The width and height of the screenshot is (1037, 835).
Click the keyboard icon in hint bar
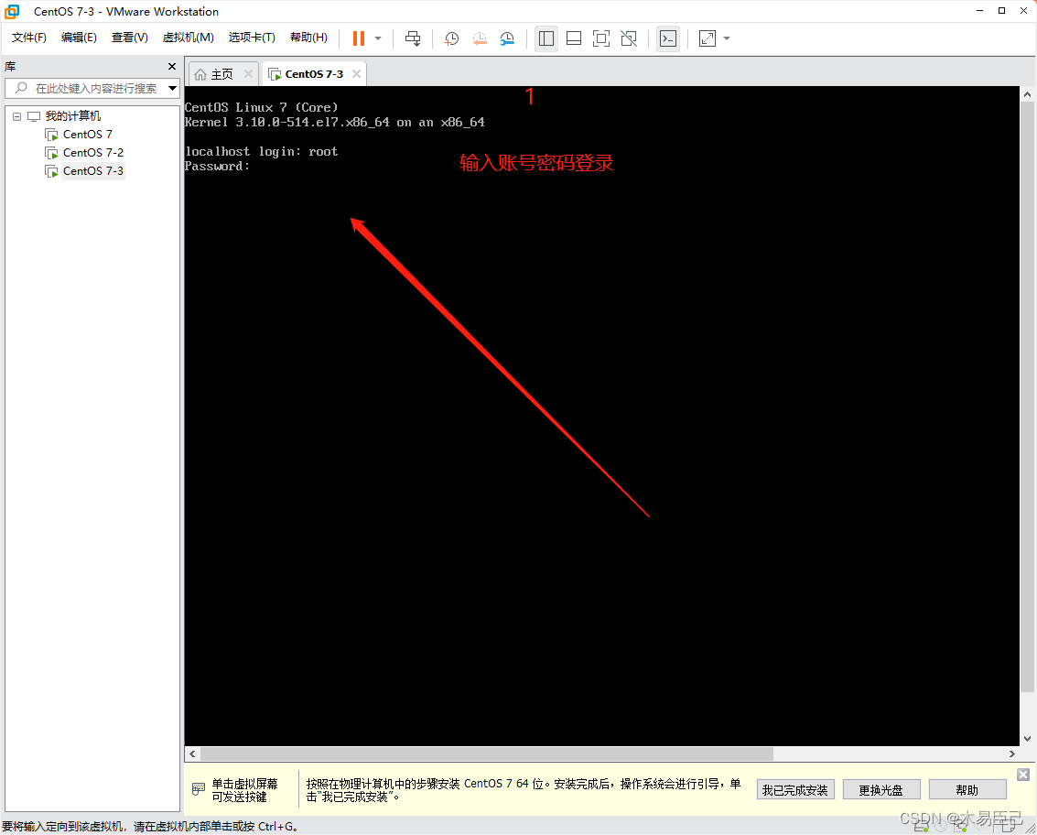[x=199, y=788]
